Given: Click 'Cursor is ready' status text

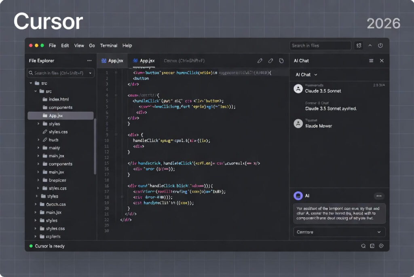Looking at the screenshot, I should pos(50,246).
